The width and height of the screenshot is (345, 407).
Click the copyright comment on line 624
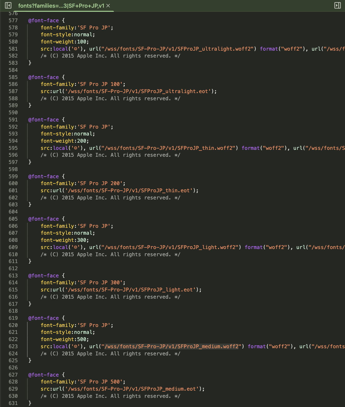click(110, 354)
